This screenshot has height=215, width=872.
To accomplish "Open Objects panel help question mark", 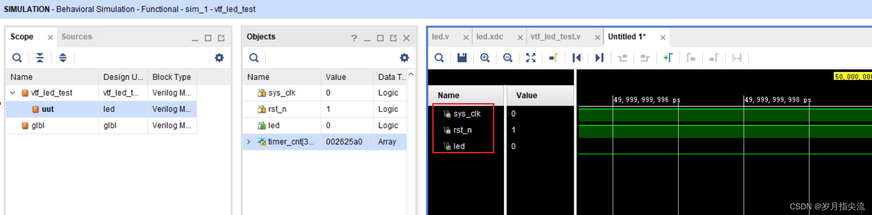I will tap(354, 38).
